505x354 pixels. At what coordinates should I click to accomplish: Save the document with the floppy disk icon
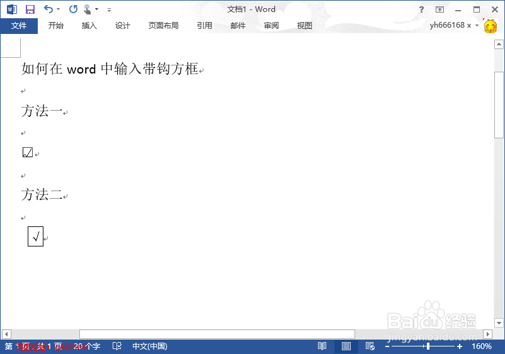tap(30, 9)
